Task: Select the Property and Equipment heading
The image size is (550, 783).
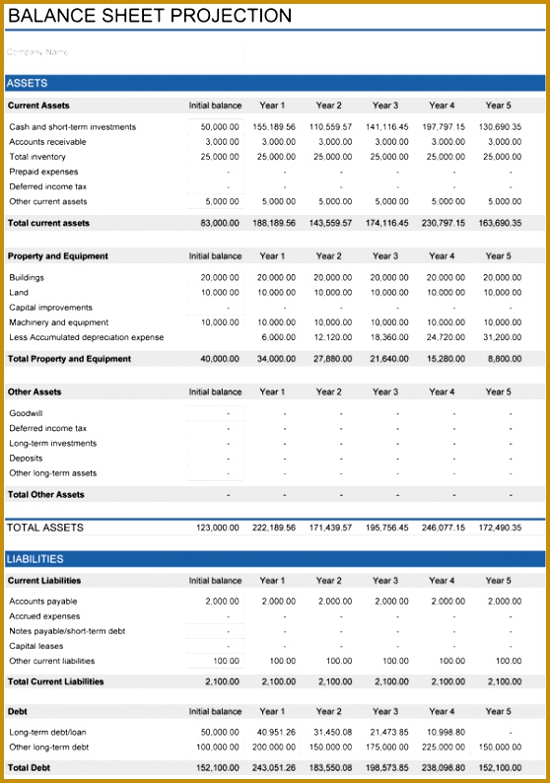Action: [58, 256]
